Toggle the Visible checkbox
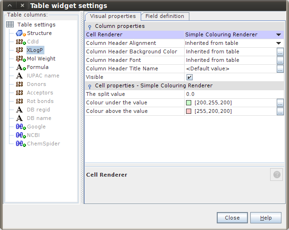 [189, 77]
